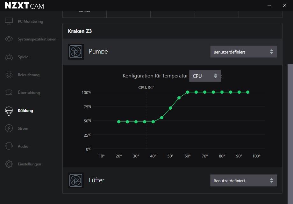Click the Strom lightning icon

[x=9, y=128]
